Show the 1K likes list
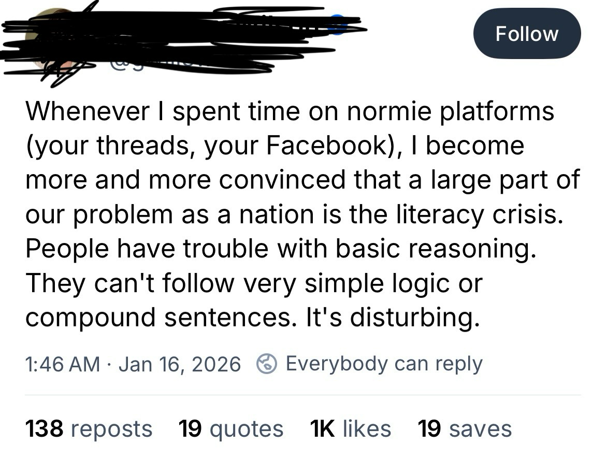This screenshot has width=606, height=459. (x=350, y=428)
